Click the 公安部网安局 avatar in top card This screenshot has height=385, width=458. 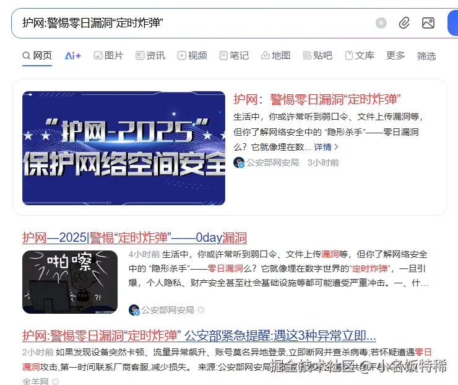point(239,162)
